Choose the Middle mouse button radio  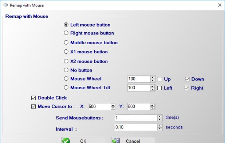[x=66, y=42]
